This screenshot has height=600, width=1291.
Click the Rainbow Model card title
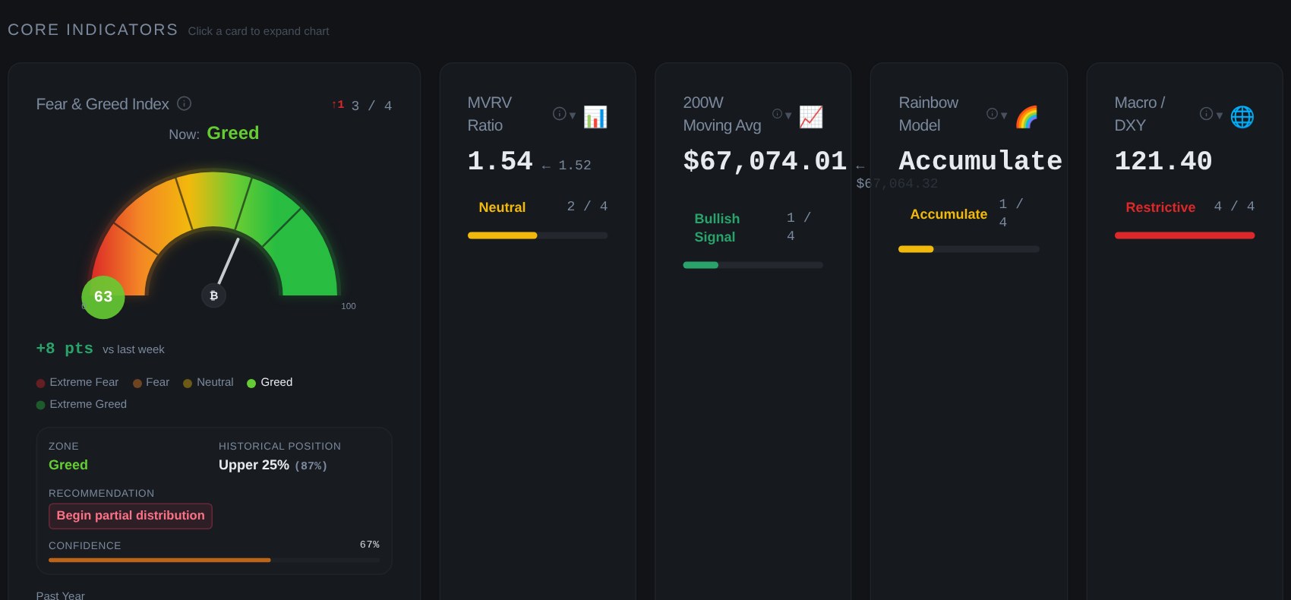click(x=929, y=114)
